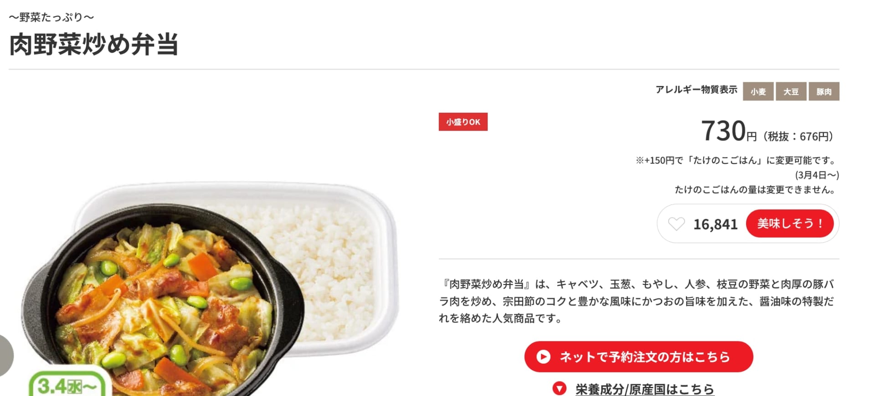875x396 pixels.
Task: Click the heart like icon
Action: click(676, 224)
